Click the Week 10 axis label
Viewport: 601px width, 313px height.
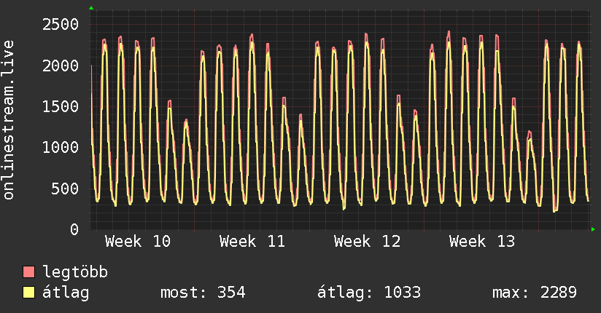(138, 242)
